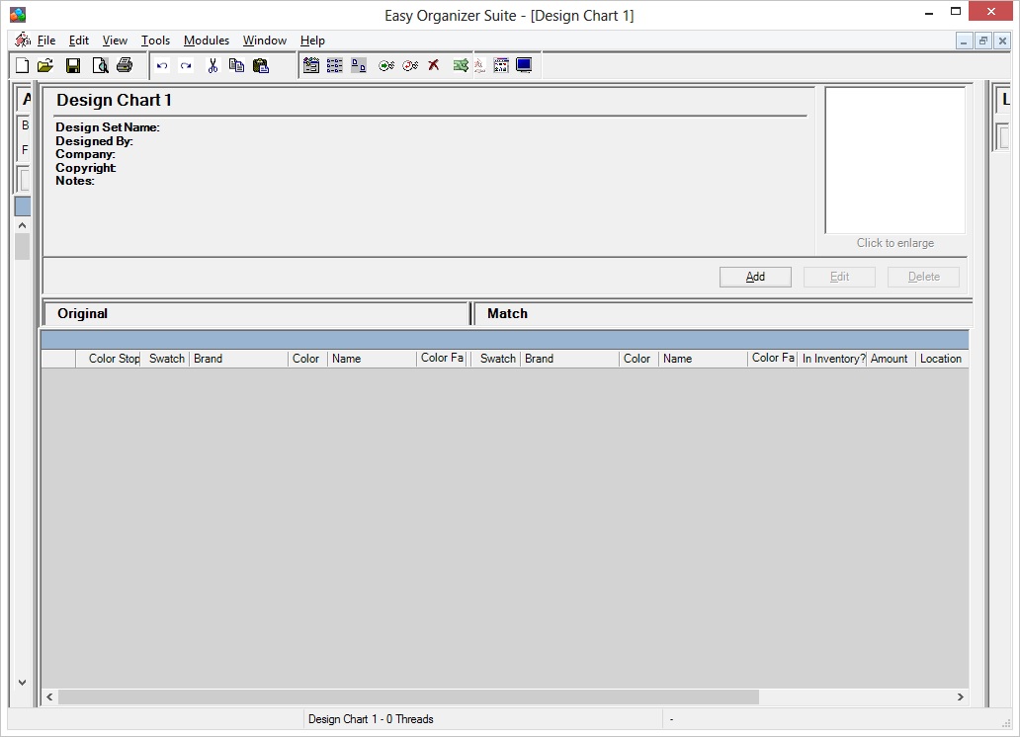
Task: Open the File menu
Action: click(46, 41)
